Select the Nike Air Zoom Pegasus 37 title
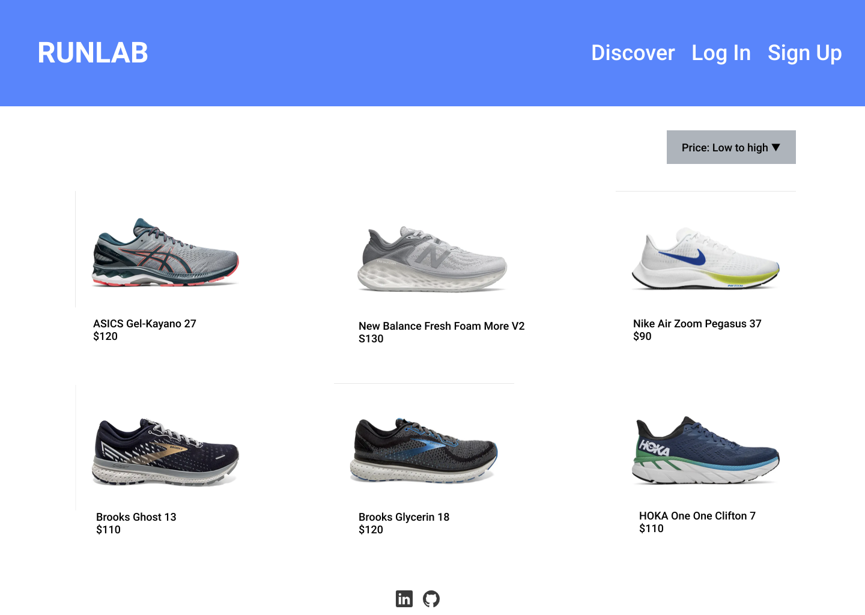The width and height of the screenshot is (865, 615). tap(697, 323)
